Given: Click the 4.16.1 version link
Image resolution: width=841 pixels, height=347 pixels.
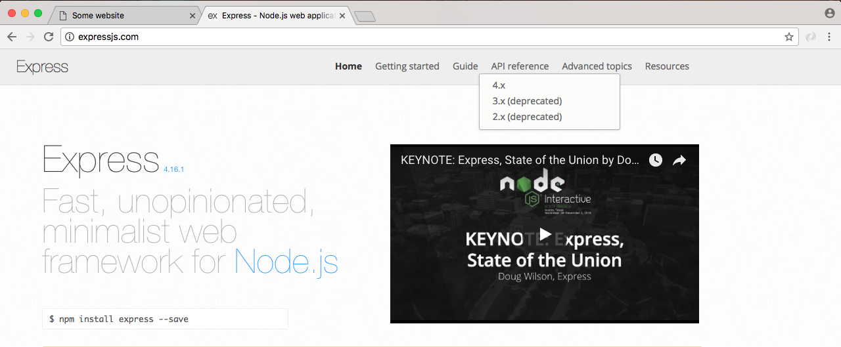Looking at the screenshot, I should [x=173, y=169].
